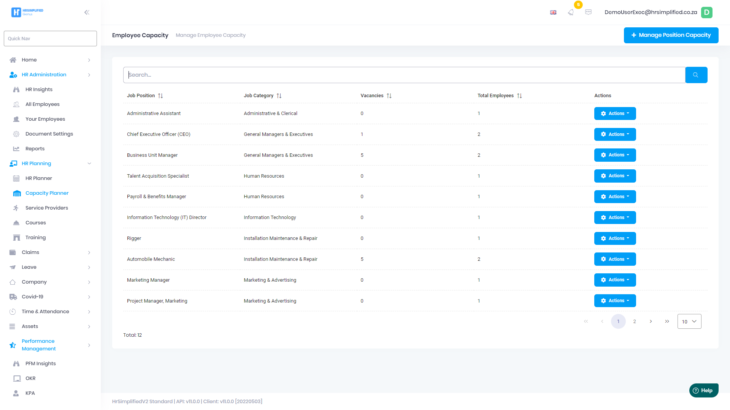Sort by Total Employees arrows icon
Image resolution: width=730 pixels, height=410 pixels.
519,96
